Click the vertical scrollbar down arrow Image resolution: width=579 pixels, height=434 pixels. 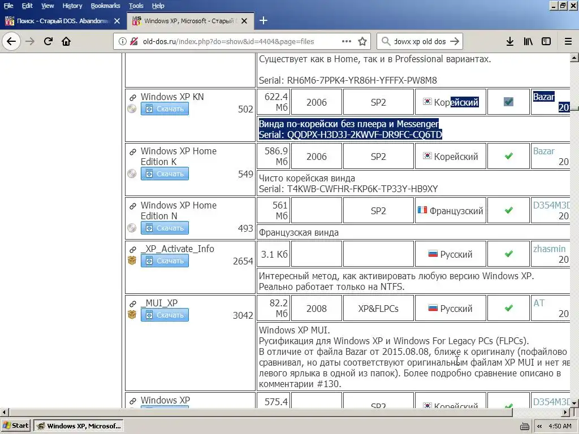(574, 403)
